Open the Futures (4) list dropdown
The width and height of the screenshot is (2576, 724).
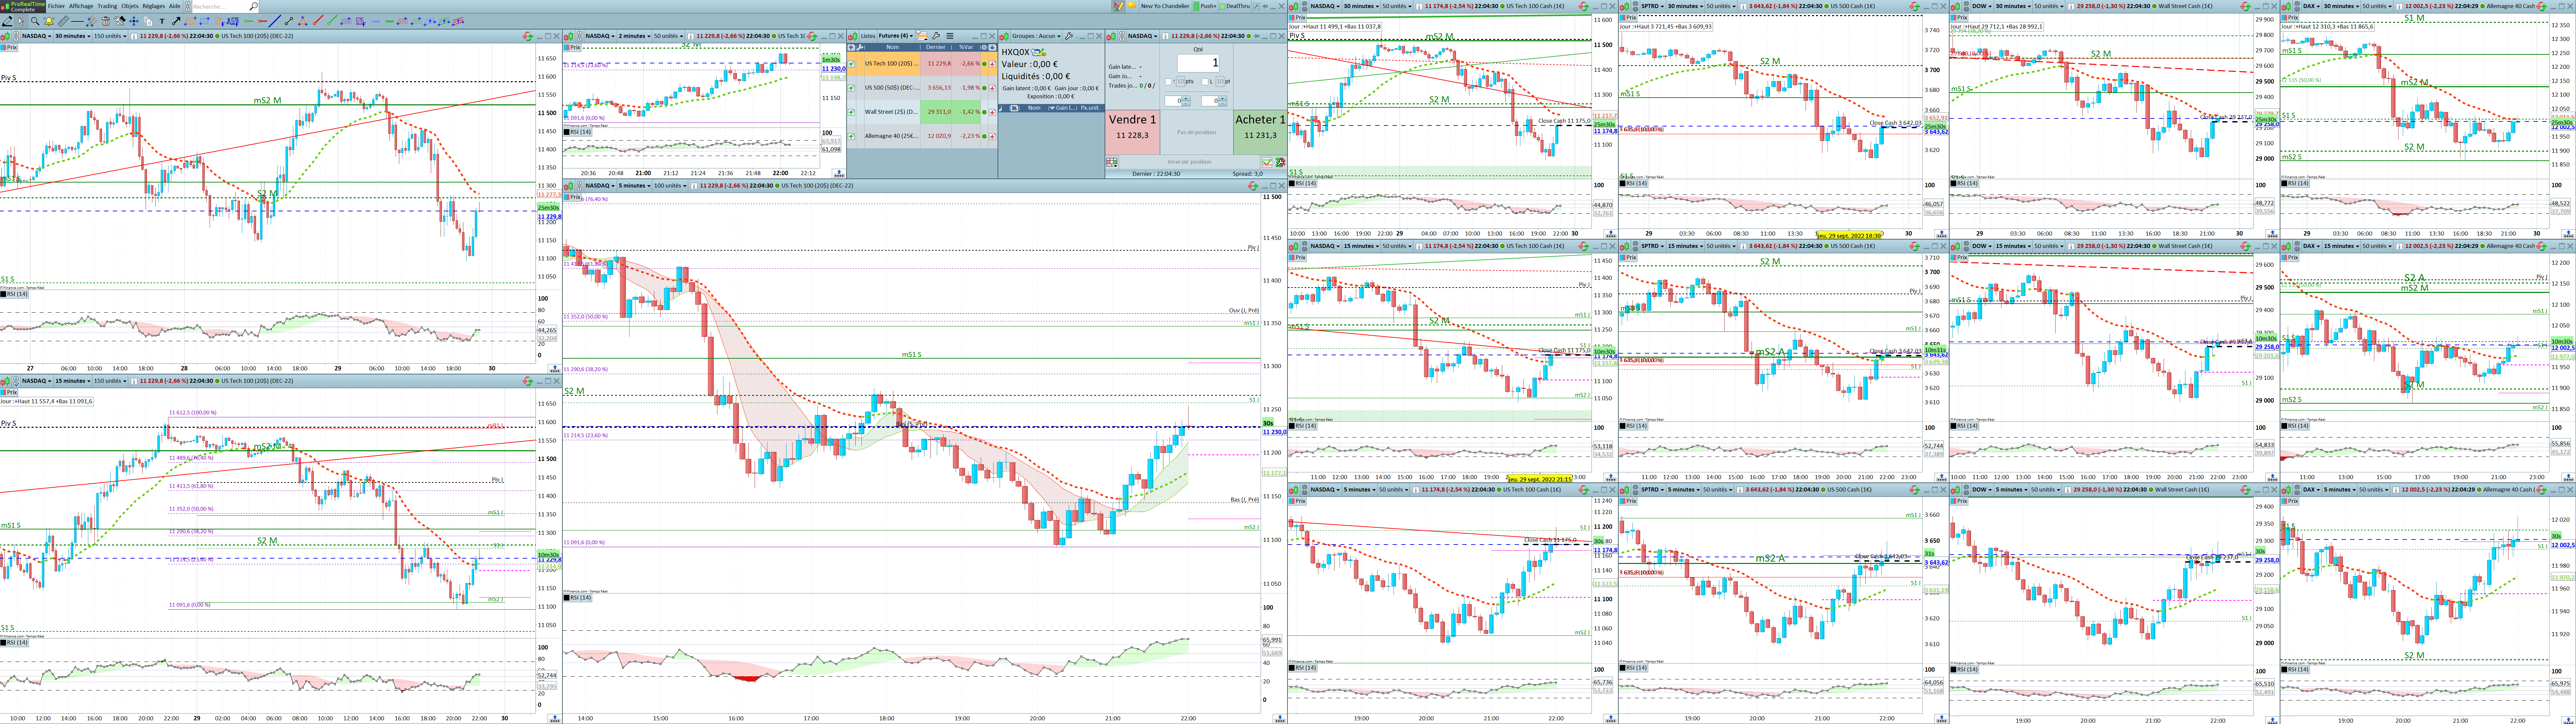tap(896, 36)
